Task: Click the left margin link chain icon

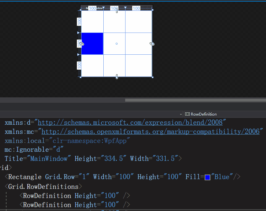Action: pyautogui.click(x=81, y=44)
